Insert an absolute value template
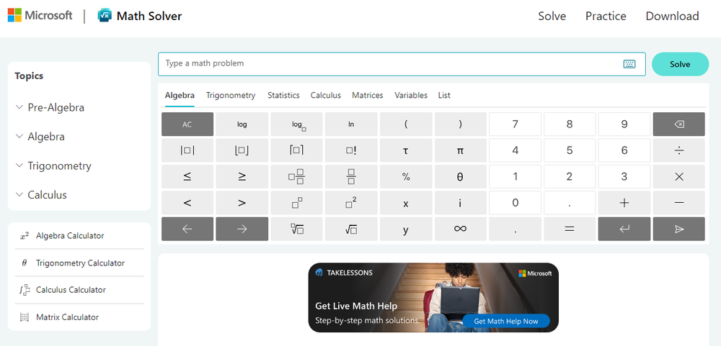This screenshot has height=346, width=721. [187, 150]
